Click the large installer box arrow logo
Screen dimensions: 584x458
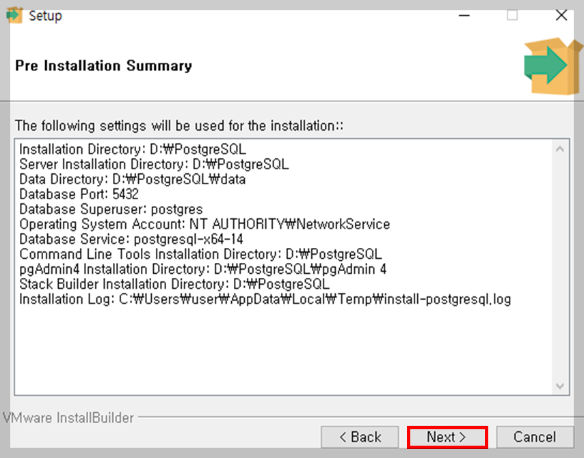(553, 66)
